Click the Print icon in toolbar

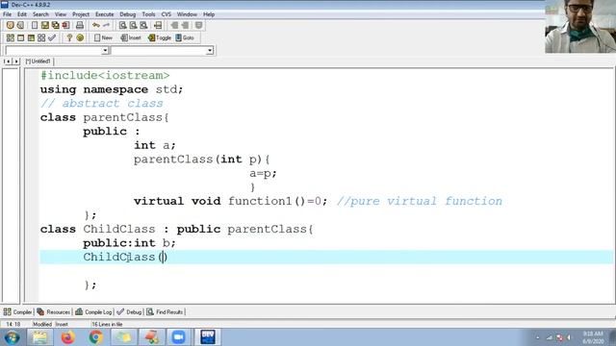(80, 26)
